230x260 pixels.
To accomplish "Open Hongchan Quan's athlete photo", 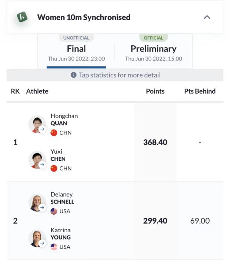I will [x=37, y=124].
